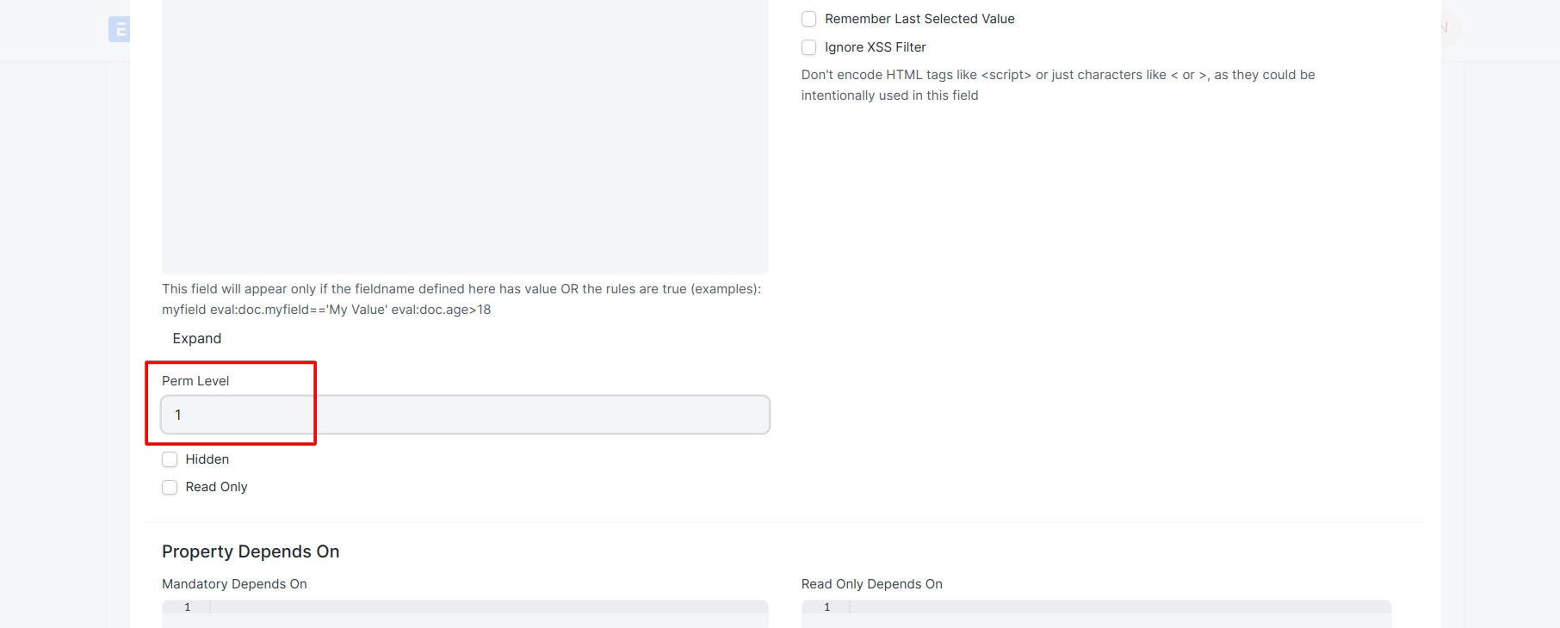
Task: Click the blue E app logo
Action: [x=120, y=29]
